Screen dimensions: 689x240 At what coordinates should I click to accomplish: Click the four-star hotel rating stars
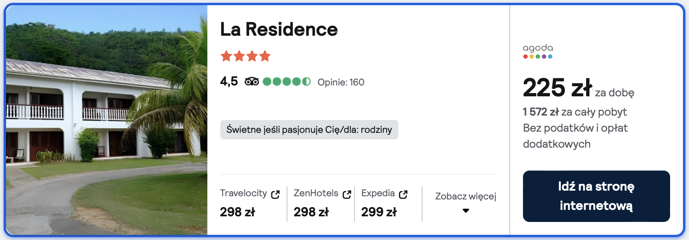click(245, 56)
